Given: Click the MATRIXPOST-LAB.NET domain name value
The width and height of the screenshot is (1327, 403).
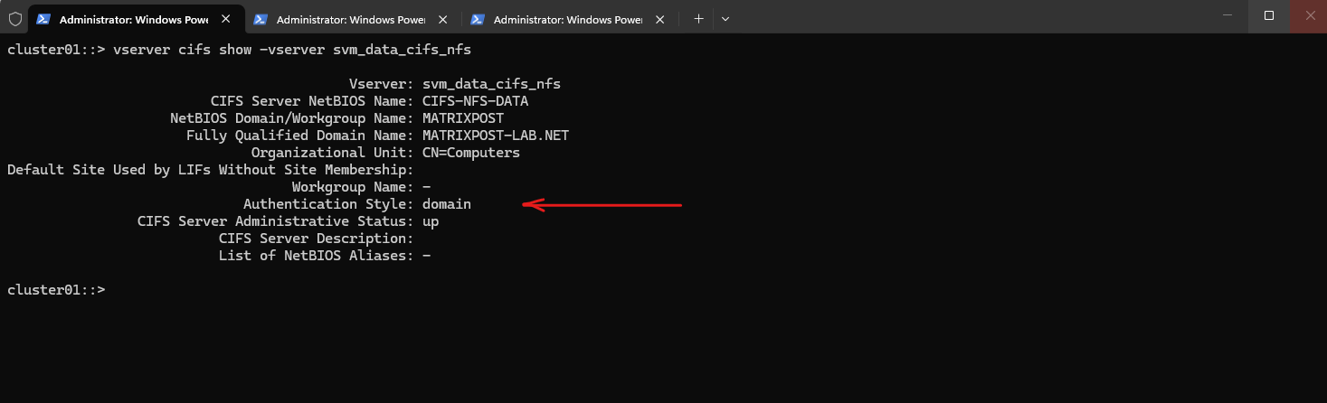Looking at the screenshot, I should click(496, 136).
